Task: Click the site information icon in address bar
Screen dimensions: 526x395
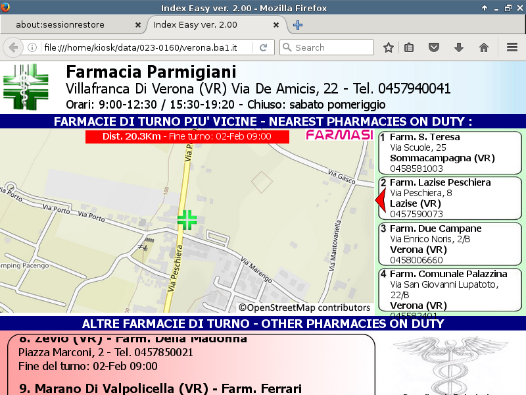Action: (x=32, y=47)
